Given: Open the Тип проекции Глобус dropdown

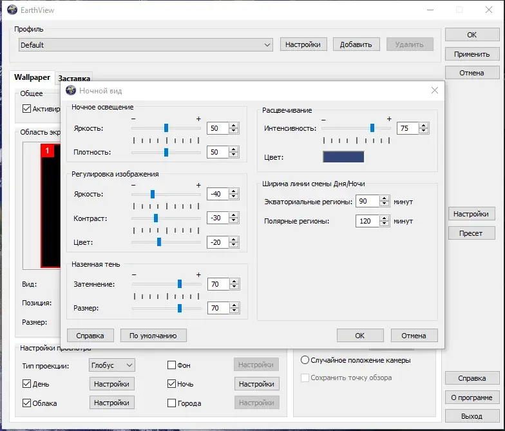Looking at the screenshot, I should (112, 365).
